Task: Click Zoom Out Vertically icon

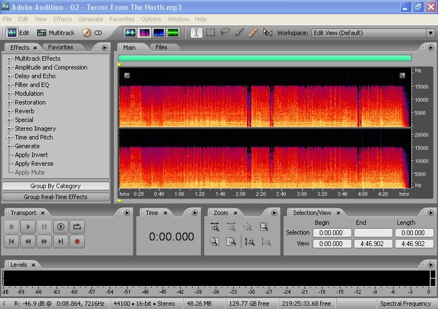Action: pyautogui.click(x=266, y=241)
